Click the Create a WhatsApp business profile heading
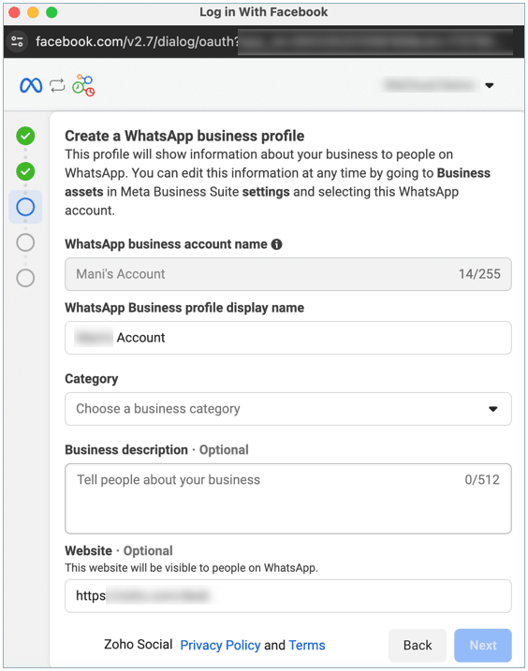 [x=184, y=136]
